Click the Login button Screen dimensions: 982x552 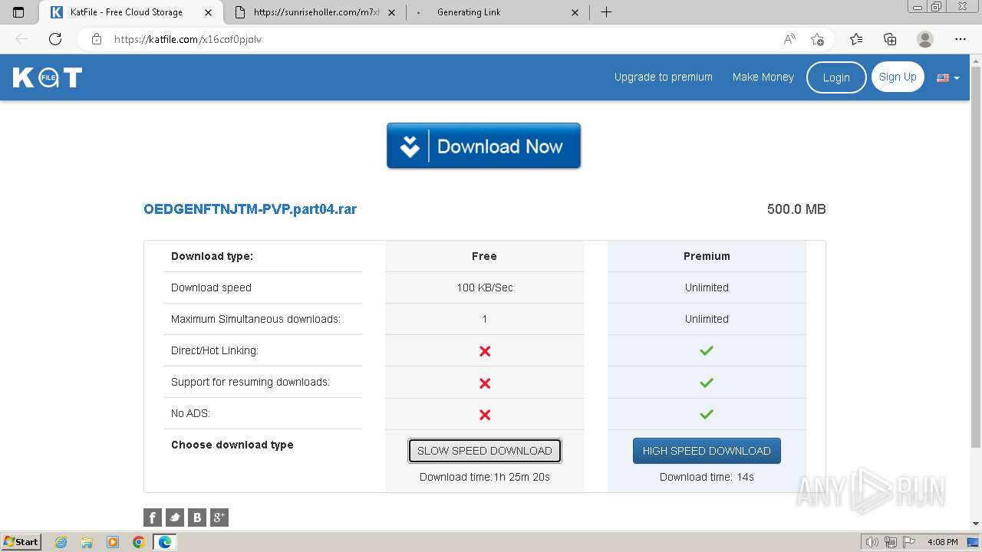[x=836, y=77]
